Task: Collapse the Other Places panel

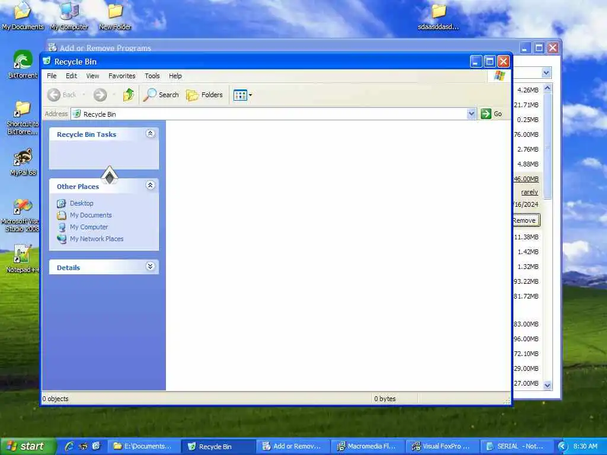Action: point(150,185)
